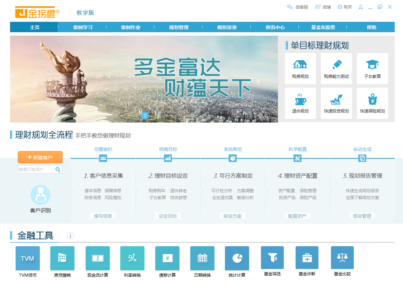Open the 微博 link in header

coord(323,7)
